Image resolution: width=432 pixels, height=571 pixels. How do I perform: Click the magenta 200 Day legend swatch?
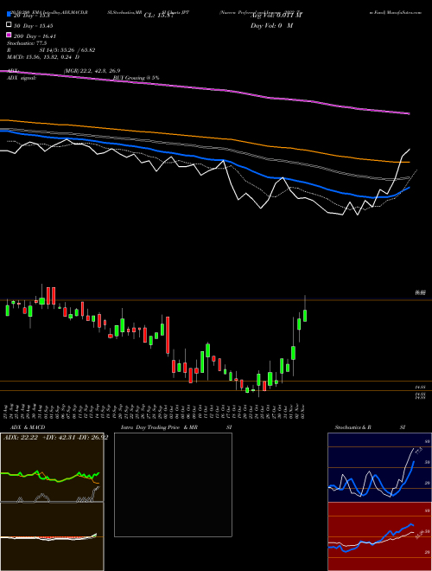9,35
